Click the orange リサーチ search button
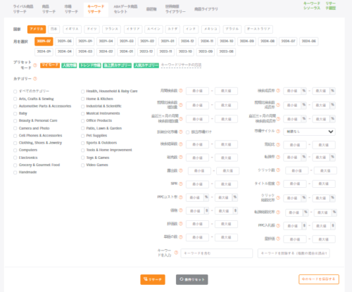The width and height of the screenshot is (352, 292). [153, 279]
